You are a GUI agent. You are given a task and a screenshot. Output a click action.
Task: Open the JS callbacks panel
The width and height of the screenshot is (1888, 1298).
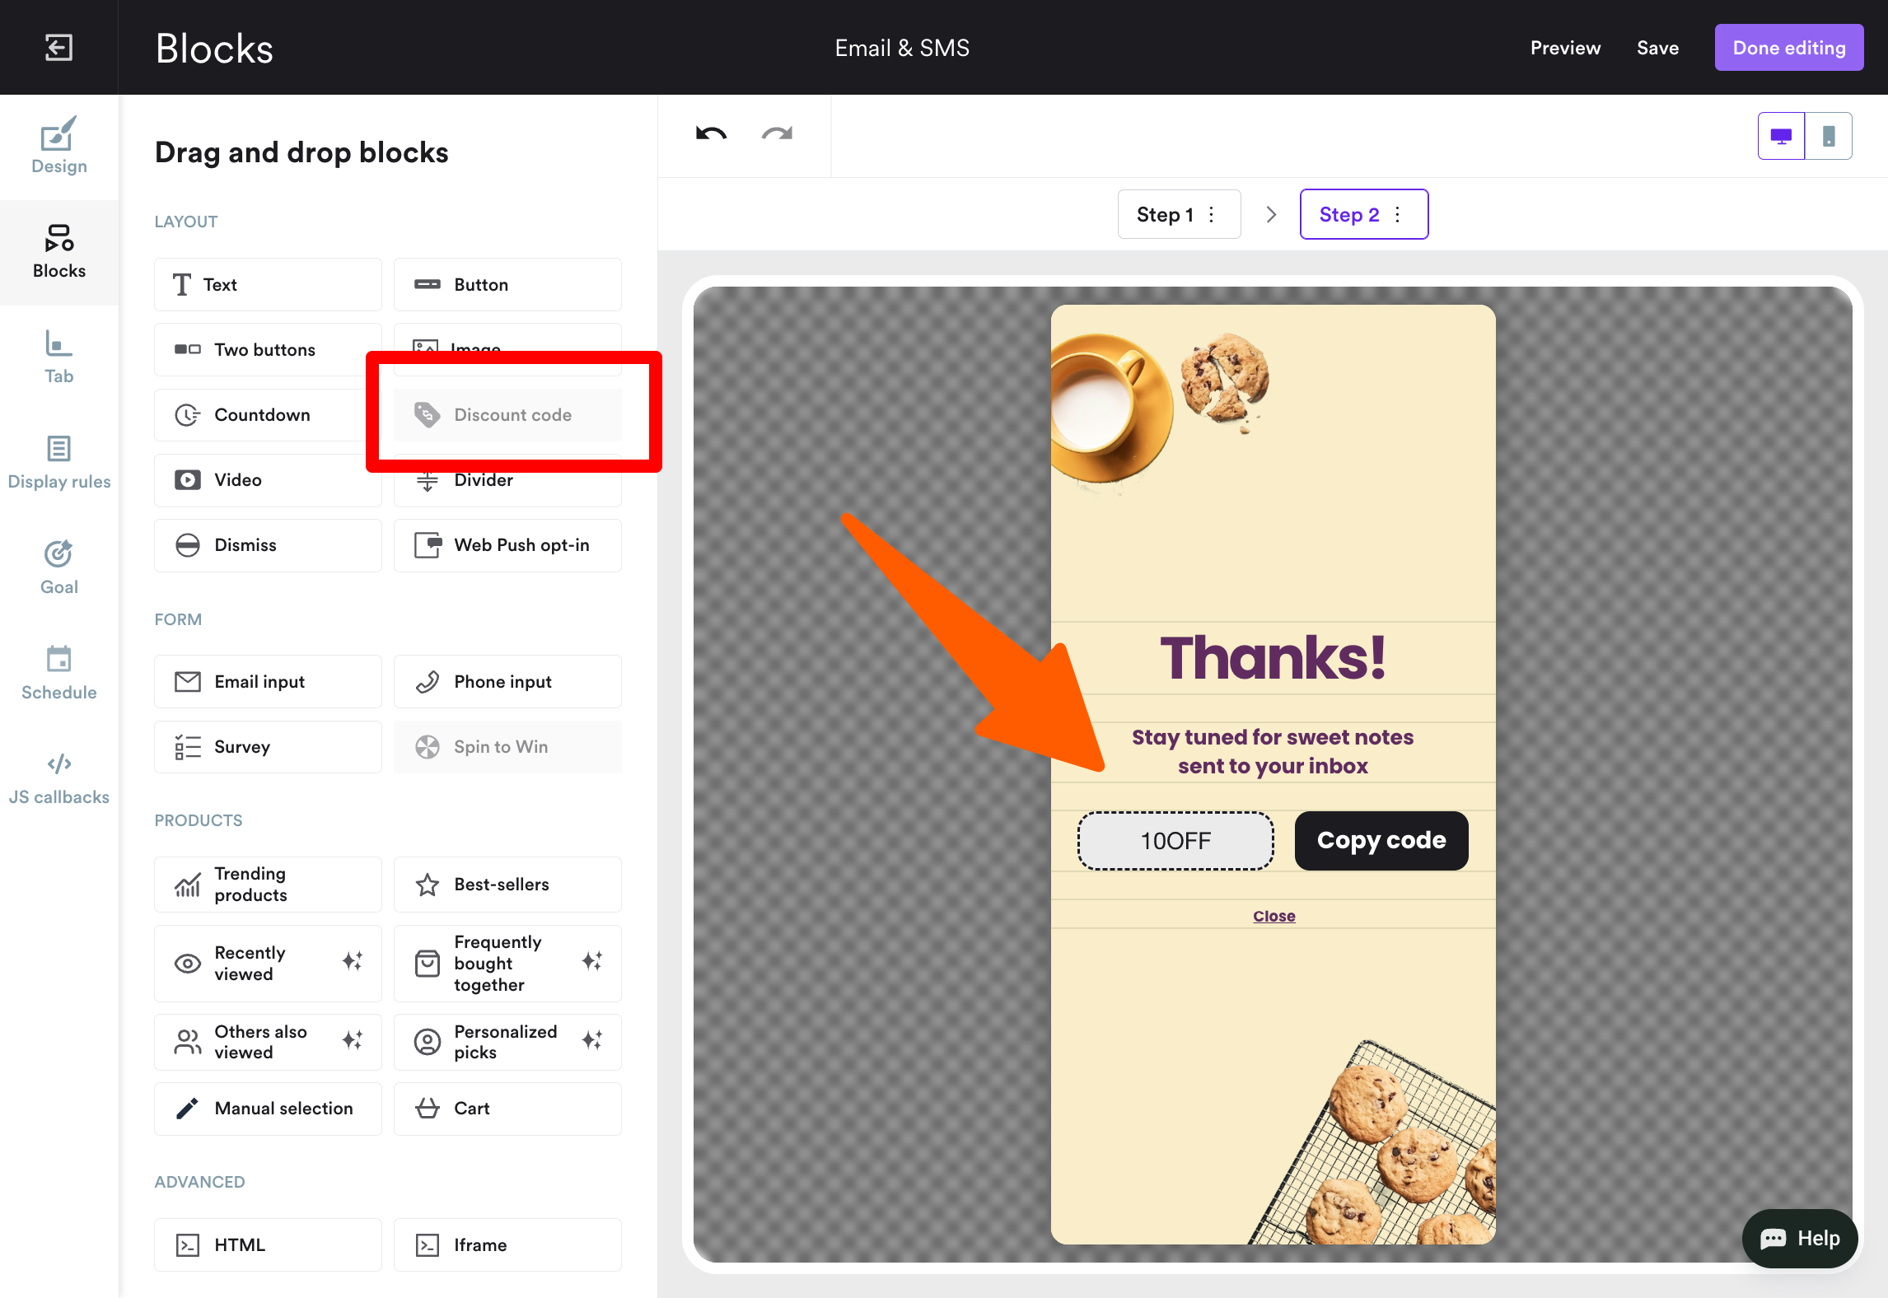pos(58,778)
